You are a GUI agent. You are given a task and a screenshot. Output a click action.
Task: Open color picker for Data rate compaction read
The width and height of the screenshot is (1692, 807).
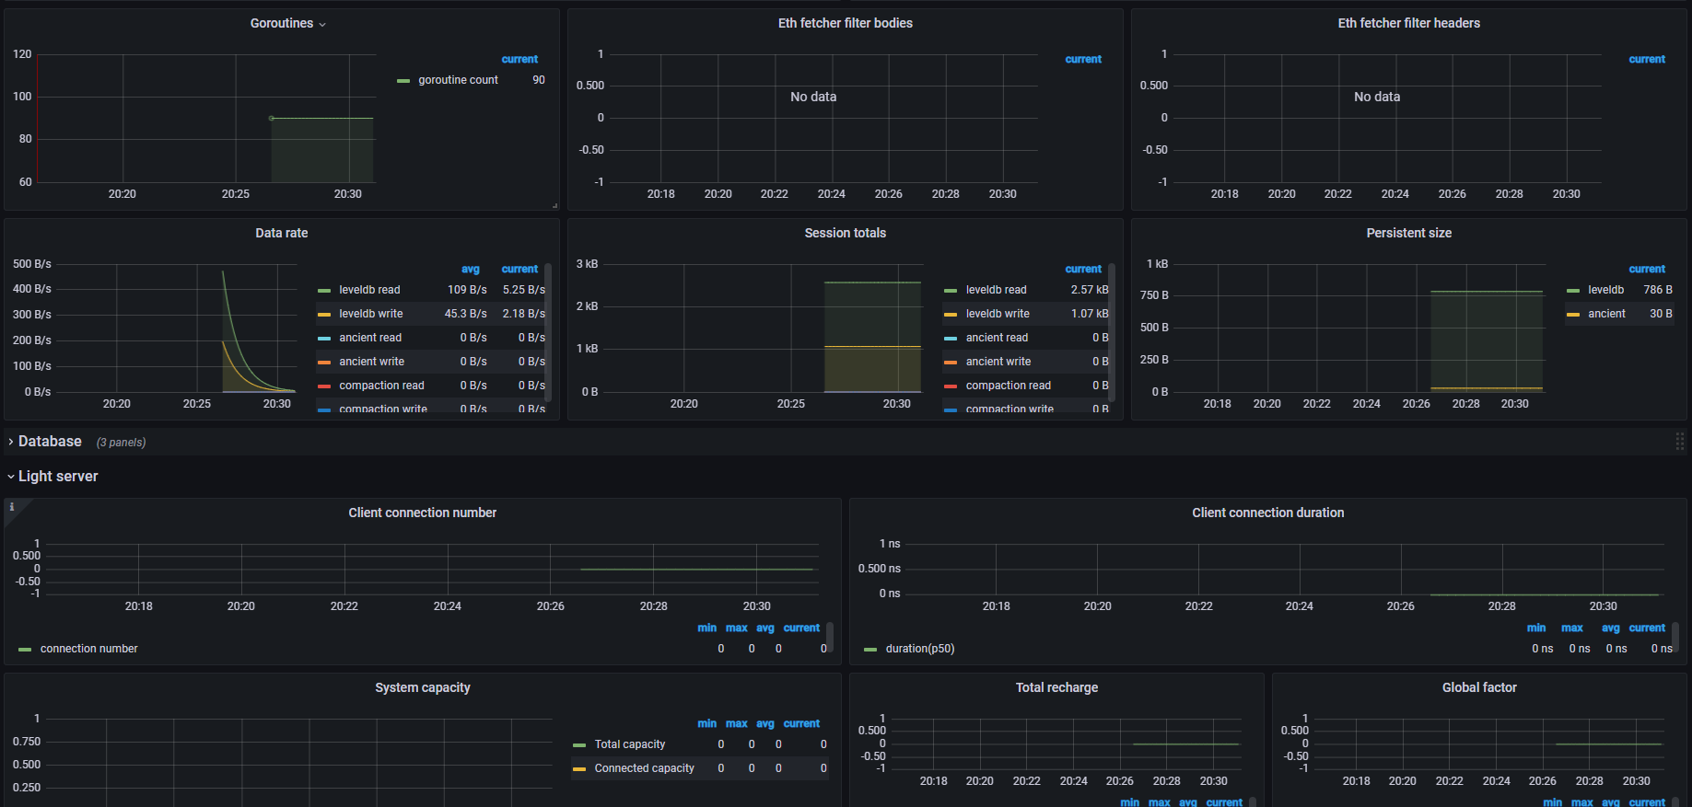[x=324, y=386]
